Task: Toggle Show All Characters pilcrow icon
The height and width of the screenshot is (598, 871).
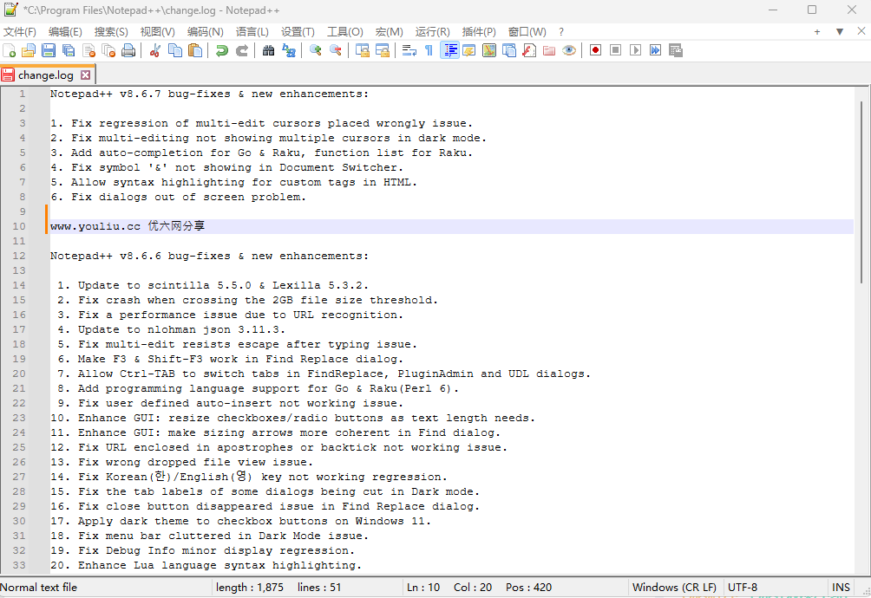Action: 429,50
